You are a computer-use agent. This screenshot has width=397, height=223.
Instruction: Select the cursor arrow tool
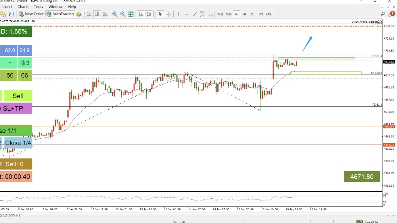tap(160, 14)
